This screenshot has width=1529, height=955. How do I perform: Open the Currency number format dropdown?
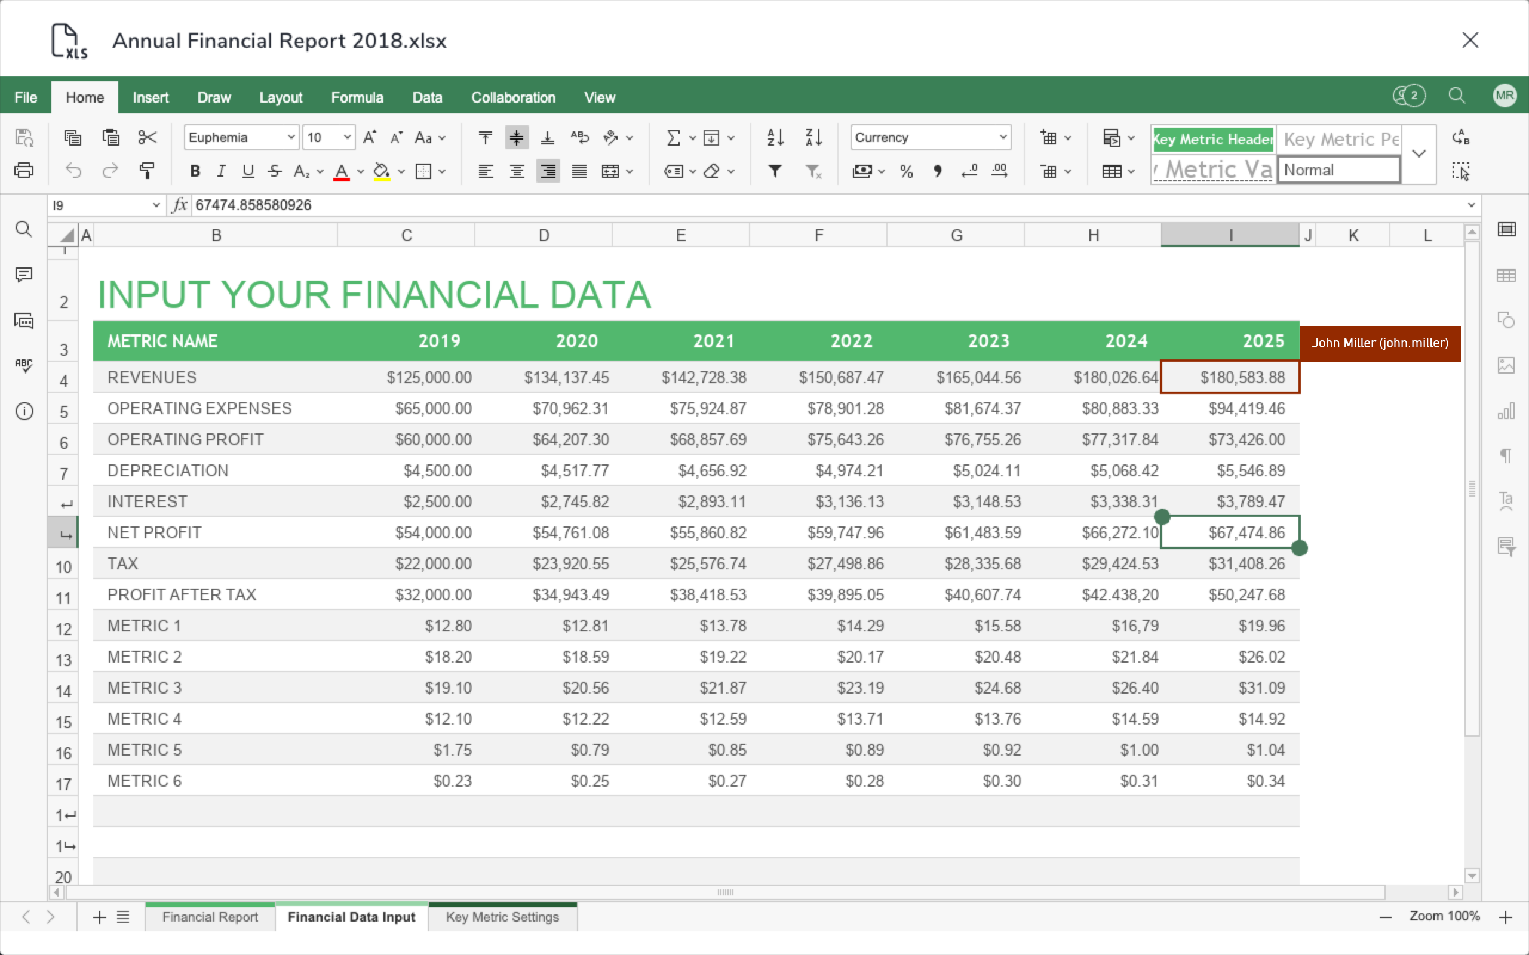pyautogui.click(x=1002, y=137)
